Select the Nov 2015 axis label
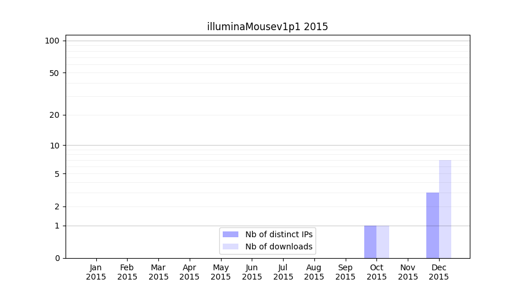The image size is (522, 290). point(408,272)
